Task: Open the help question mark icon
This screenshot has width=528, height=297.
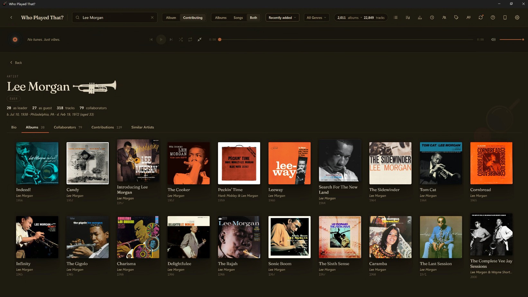Action: 493,17
